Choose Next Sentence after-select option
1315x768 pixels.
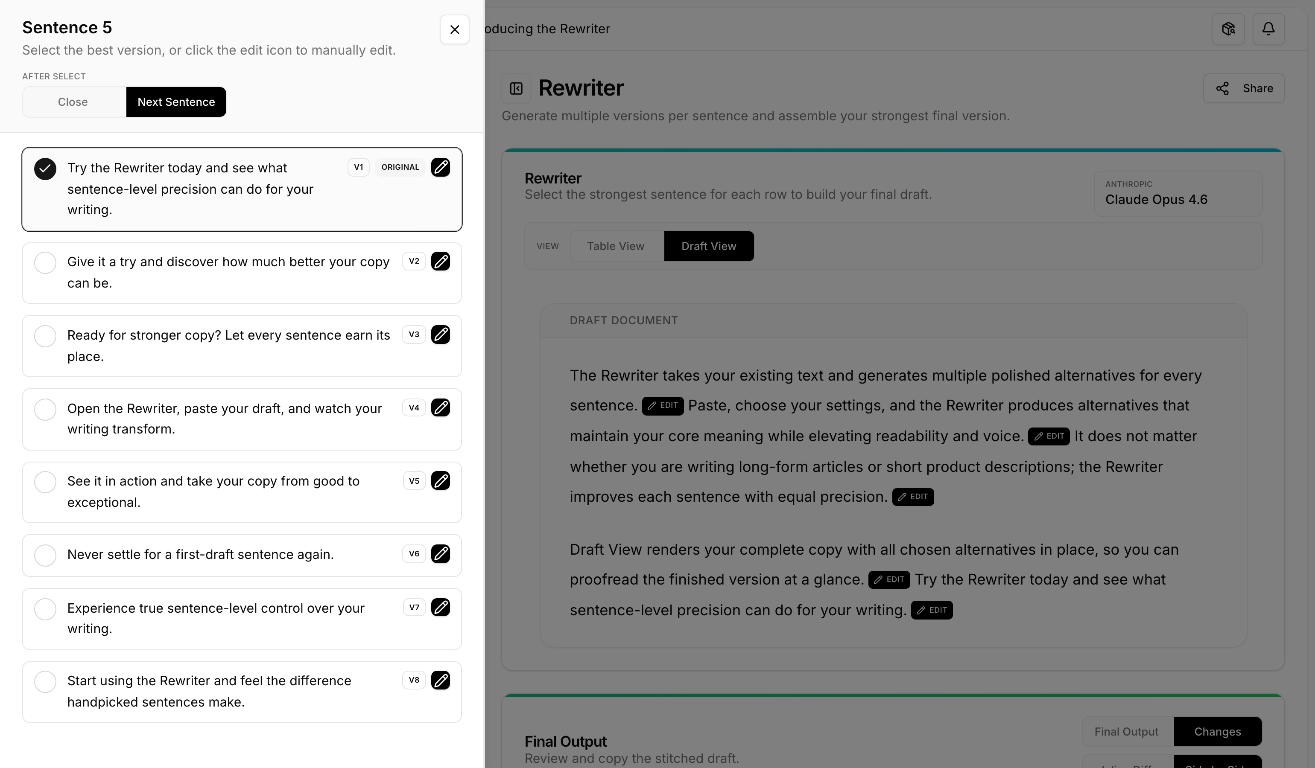tap(176, 102)
